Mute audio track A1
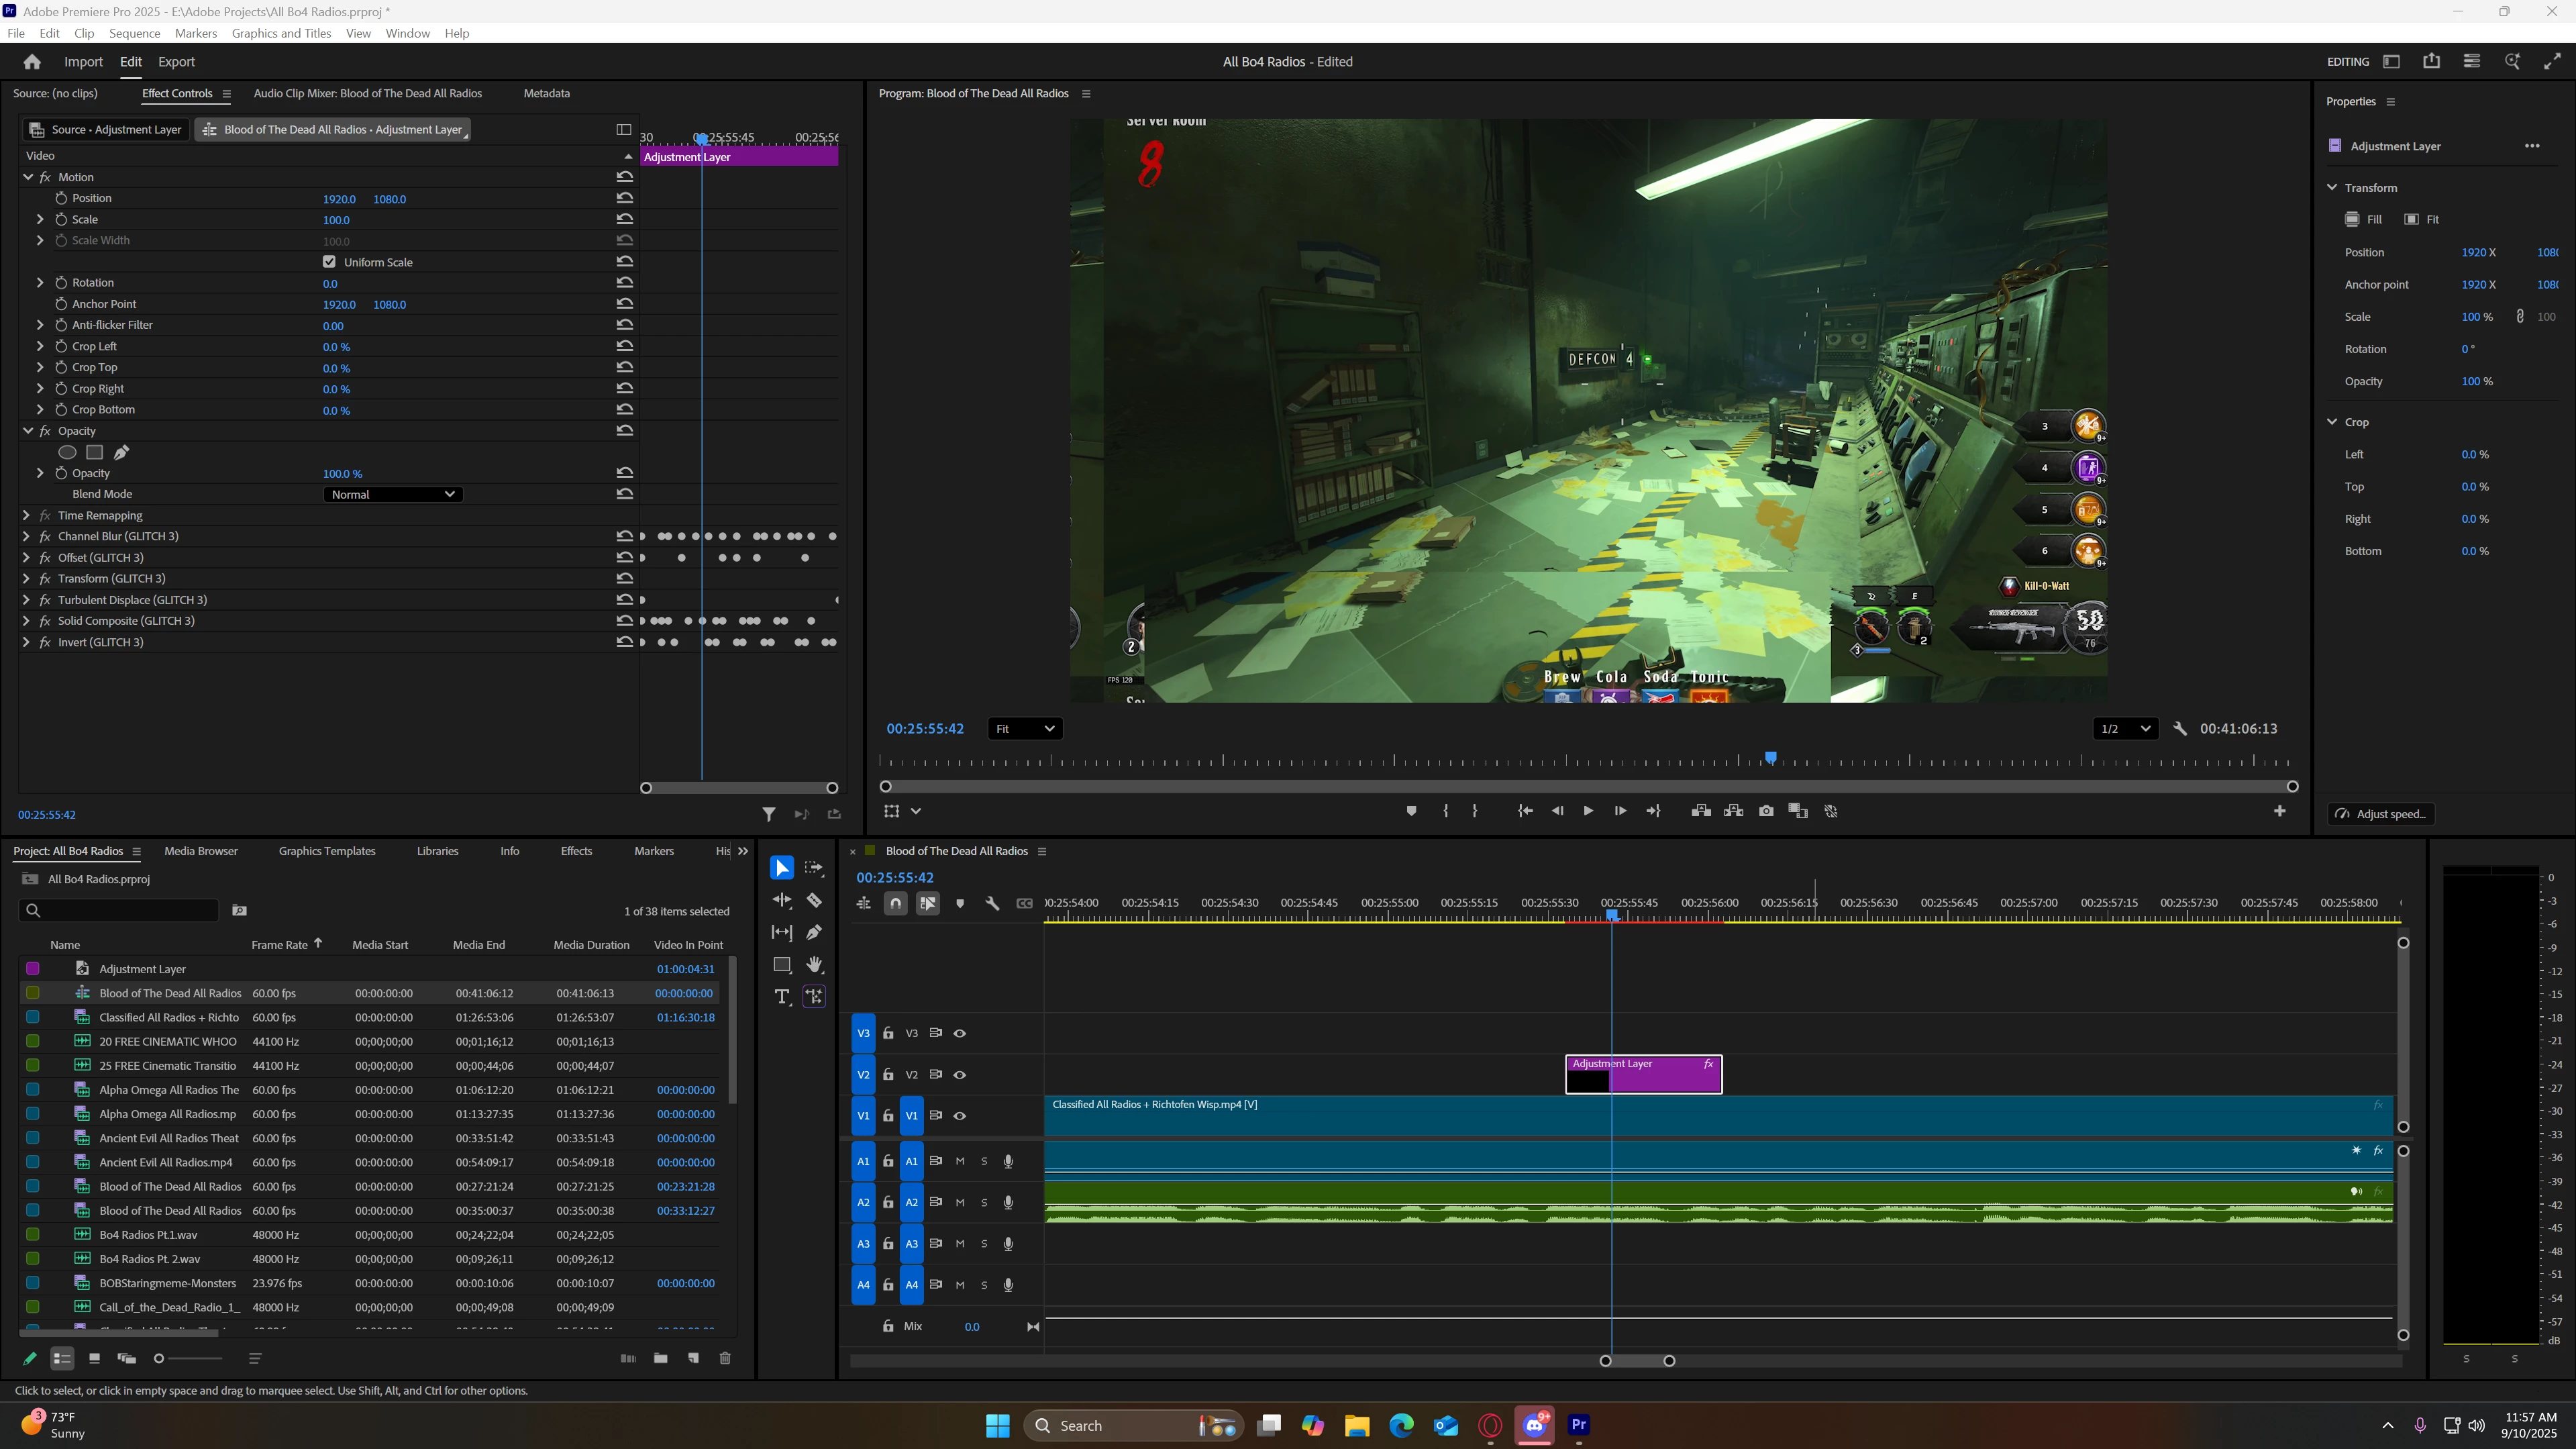The image size is (2576, 1449). pyautogui.click(x=960, y=1161)
